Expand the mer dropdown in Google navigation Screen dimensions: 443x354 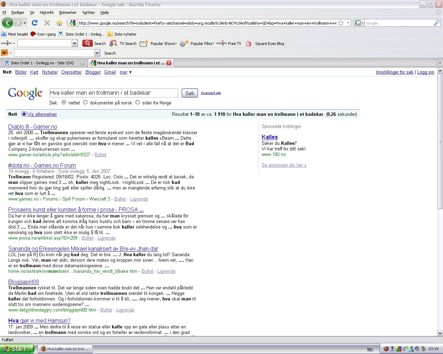(126, 72)
